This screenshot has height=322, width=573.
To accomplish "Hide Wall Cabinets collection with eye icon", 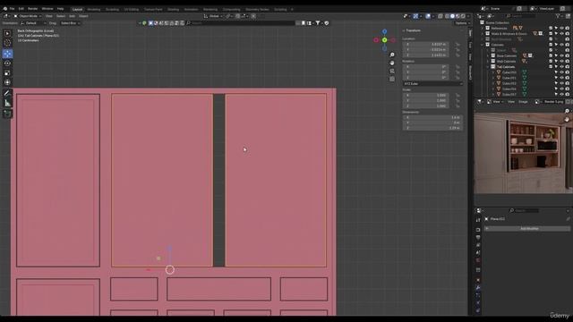I will coord(561,62).
